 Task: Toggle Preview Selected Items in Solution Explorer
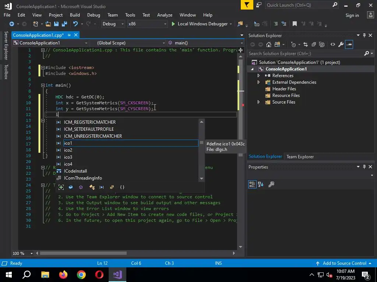349,44
